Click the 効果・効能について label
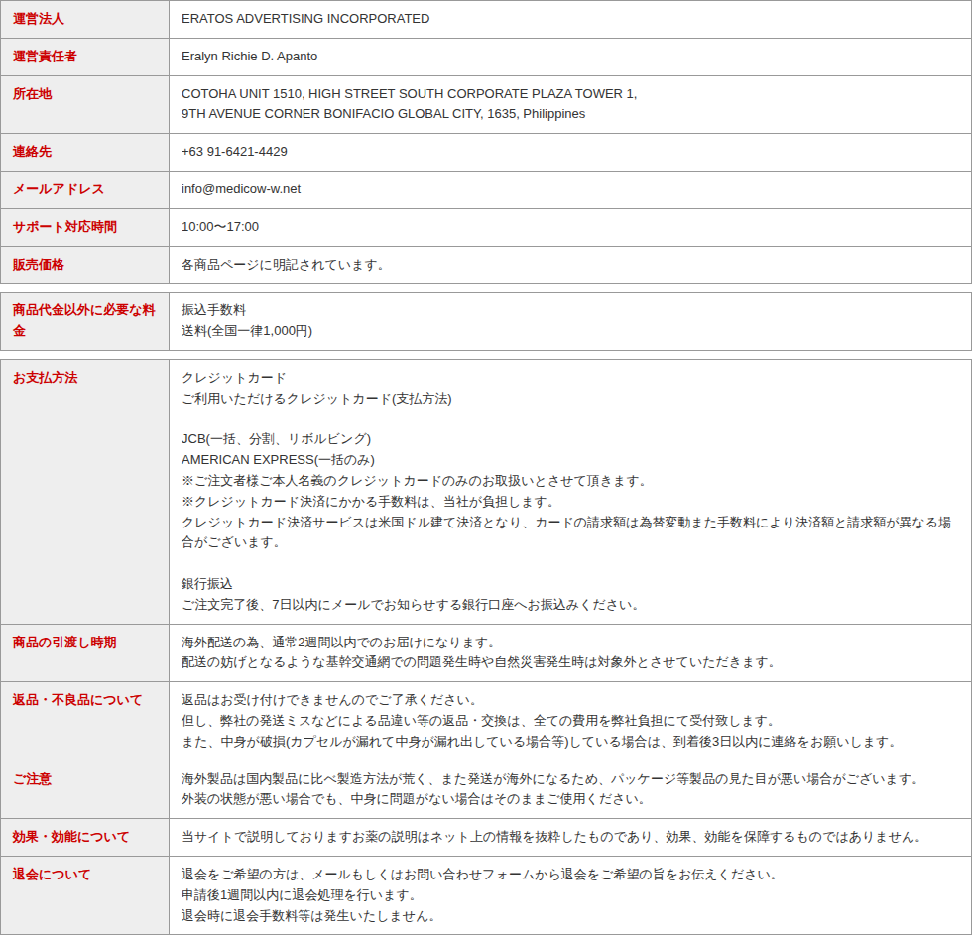 click(70, 837)
